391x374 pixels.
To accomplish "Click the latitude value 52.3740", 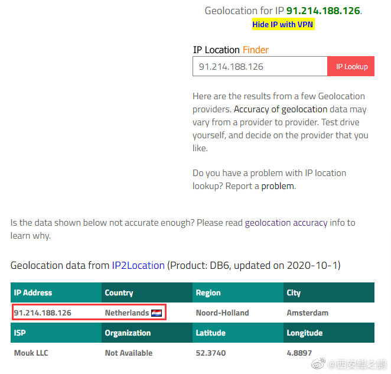I will 211,353.
